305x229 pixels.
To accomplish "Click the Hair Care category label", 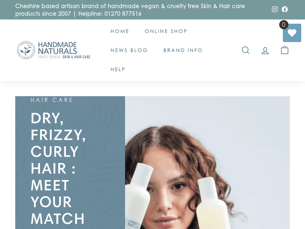I will [52, 100].
